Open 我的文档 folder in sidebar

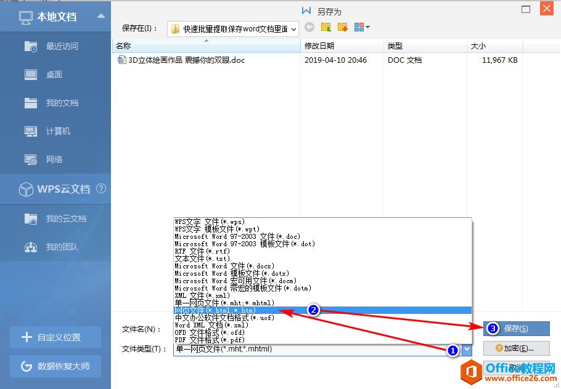tap(55, 103)
